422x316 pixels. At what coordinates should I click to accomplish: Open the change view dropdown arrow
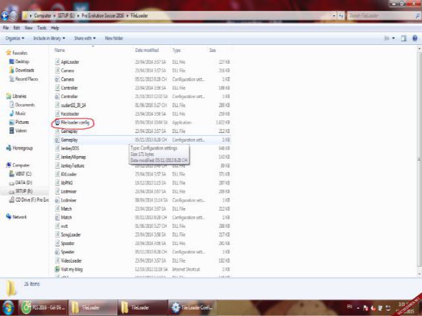pyautogui.click(x=394, y=38)
